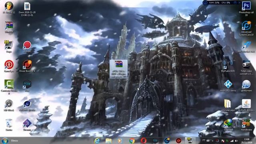
Task: Launch the Handbrake shortcut
Action: (x=246, y=125)
